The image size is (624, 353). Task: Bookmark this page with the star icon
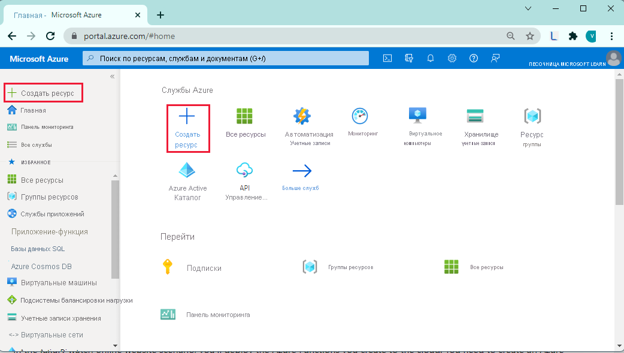coord(530,36)
